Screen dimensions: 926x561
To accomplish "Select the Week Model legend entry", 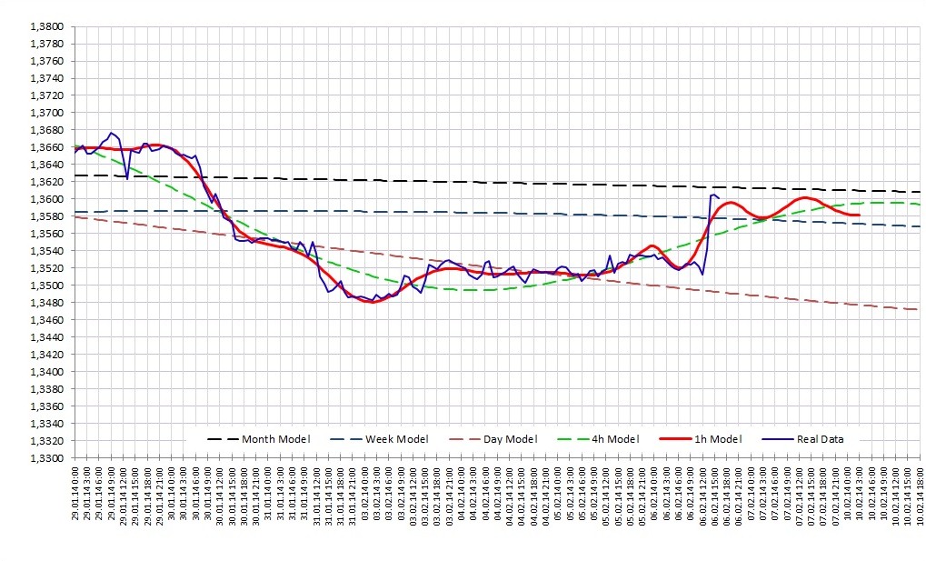I will pos(379,439).
